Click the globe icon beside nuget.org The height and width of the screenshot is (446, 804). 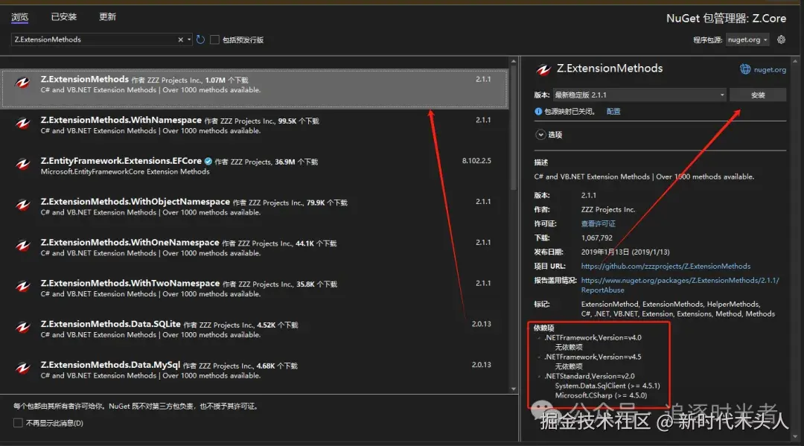[745, 69]
